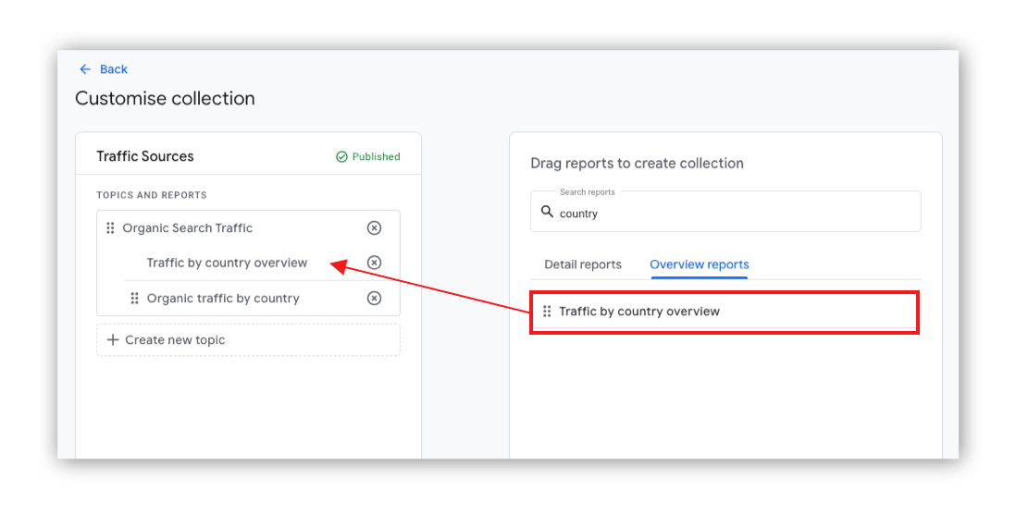Click the Traffic Sources collection title
Image resolution: width=1016 pixels, height=527 pixels.
pyautogui.click(x=145, y=156)
